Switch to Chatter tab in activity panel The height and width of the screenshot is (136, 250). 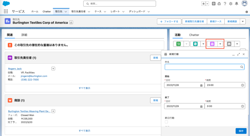coord(194,35)
